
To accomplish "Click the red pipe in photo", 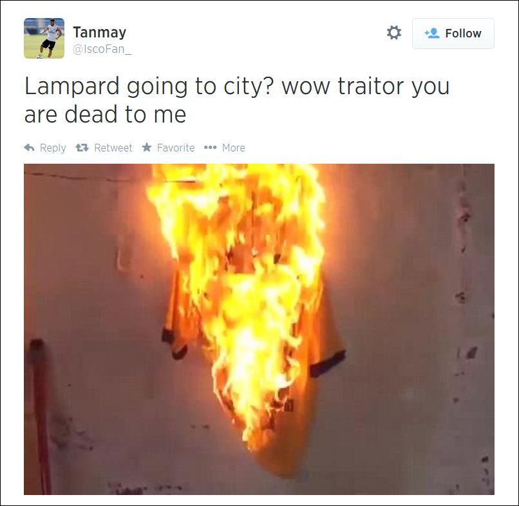I will (41, 416).
